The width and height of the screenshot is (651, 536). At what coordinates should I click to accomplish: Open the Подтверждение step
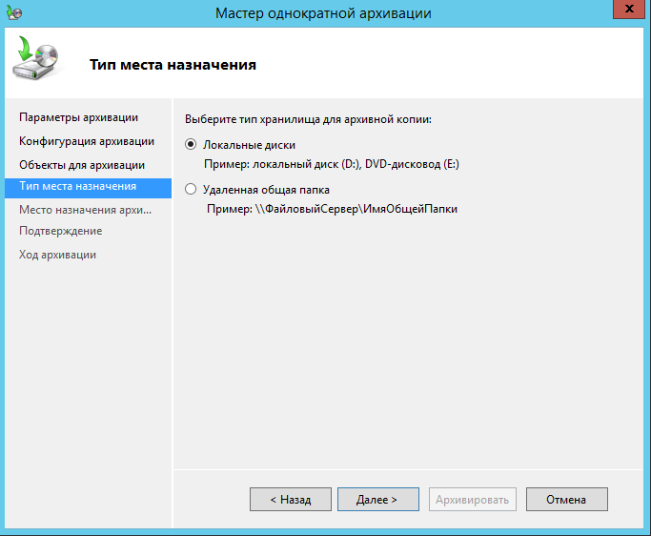pyautogui.click(x=61, y=231)
